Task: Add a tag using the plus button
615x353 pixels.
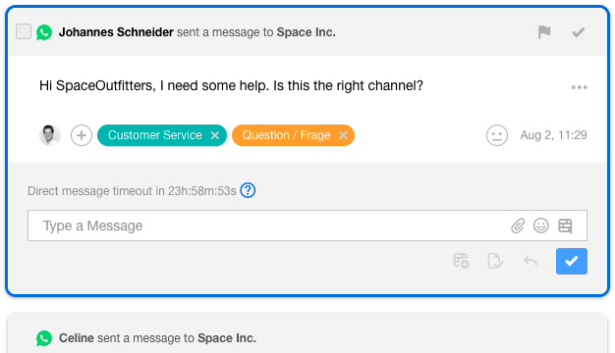Action: [x=82, y=135]
